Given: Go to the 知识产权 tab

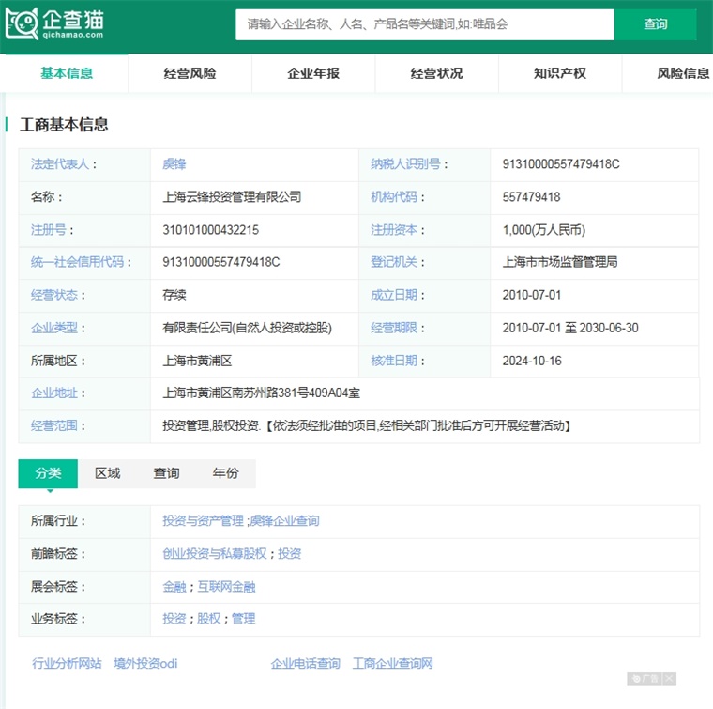Looking at the screenshot, I should coord(560,73).
